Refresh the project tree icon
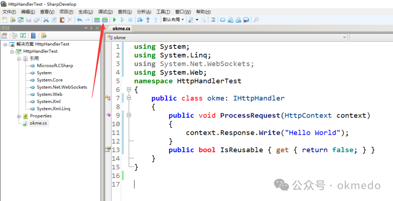393x201 pixels. pos(23,36)
